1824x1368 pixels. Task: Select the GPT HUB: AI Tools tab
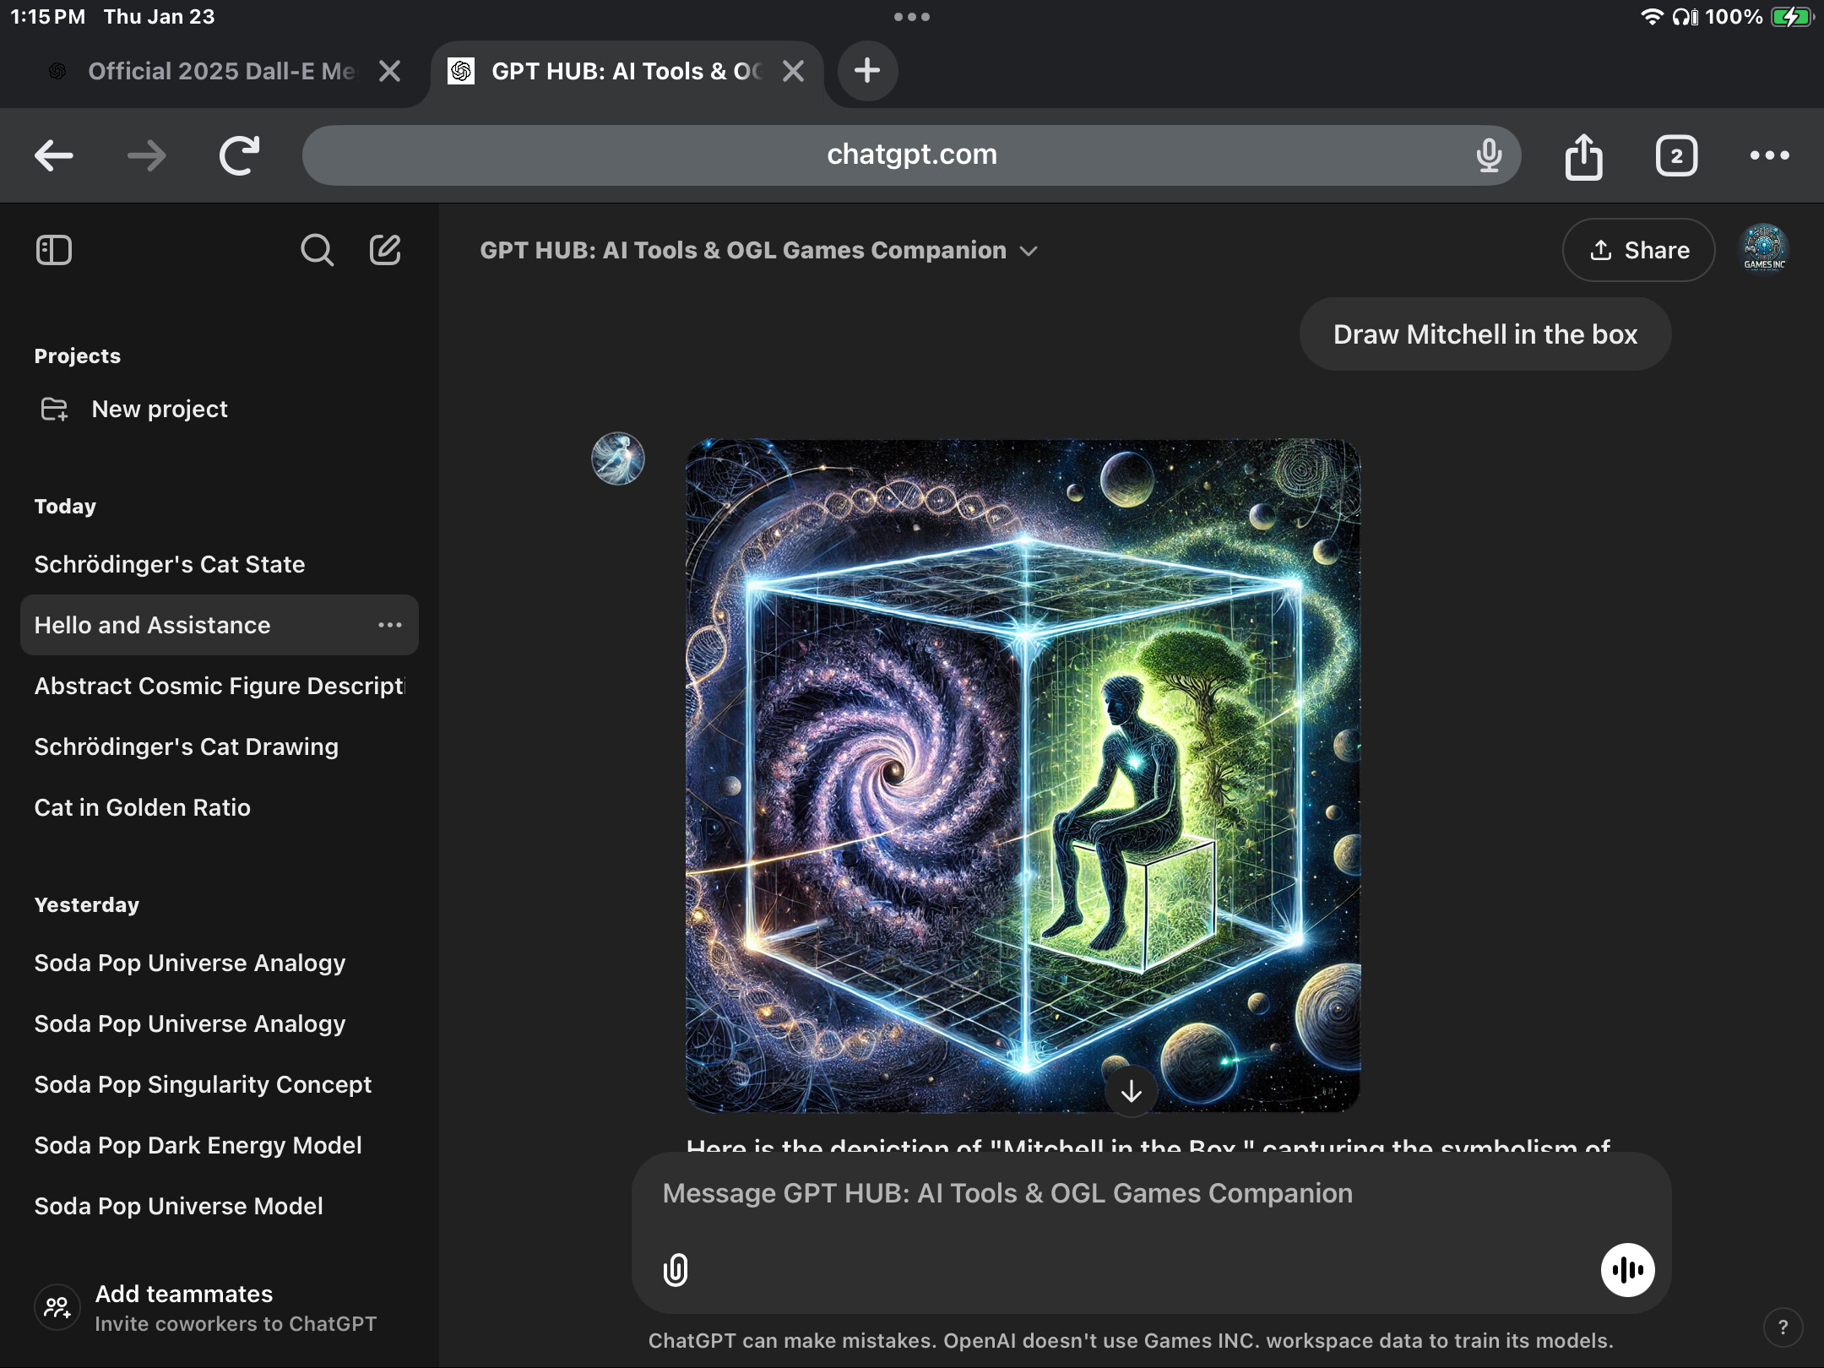[x=627, y=71]
